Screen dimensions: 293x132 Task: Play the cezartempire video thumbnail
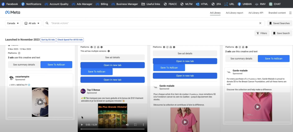40,102
